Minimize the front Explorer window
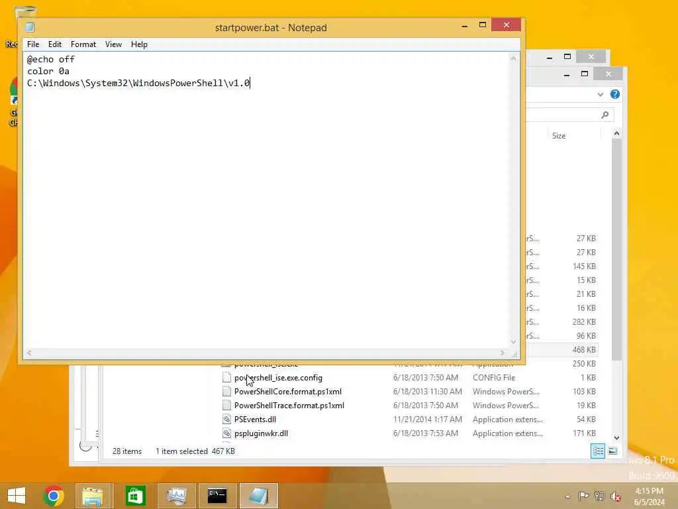 click(x=567, y=75)
